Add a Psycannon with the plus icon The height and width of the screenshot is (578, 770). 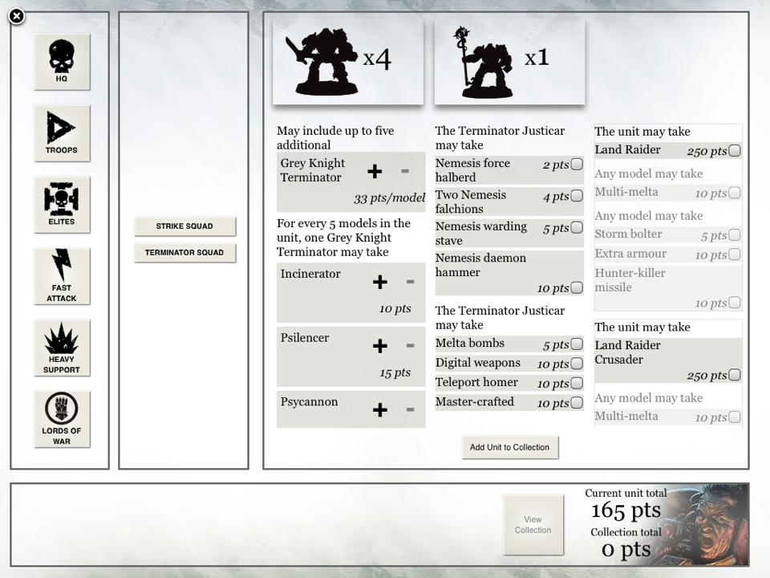379,410
